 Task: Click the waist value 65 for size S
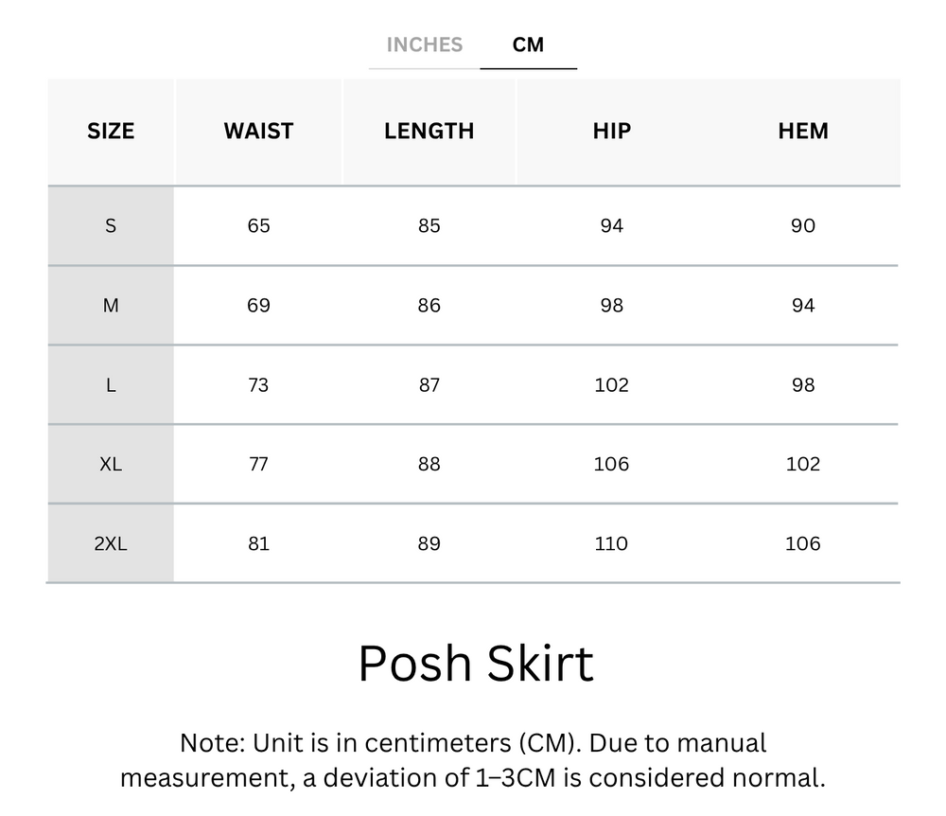[x=258, y=226]
